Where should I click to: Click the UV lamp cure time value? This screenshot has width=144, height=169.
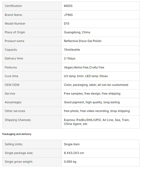[x=86, y=76]
